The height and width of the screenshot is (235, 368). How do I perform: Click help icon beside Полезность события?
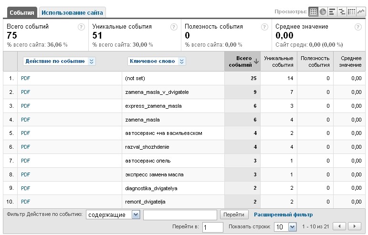[264, 27]
